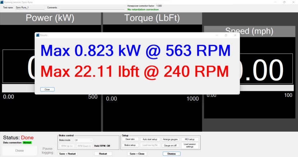The height and width of the screenshot is (157, 298).
Task: Open MOI setup
Action: [x=190, y=139]
